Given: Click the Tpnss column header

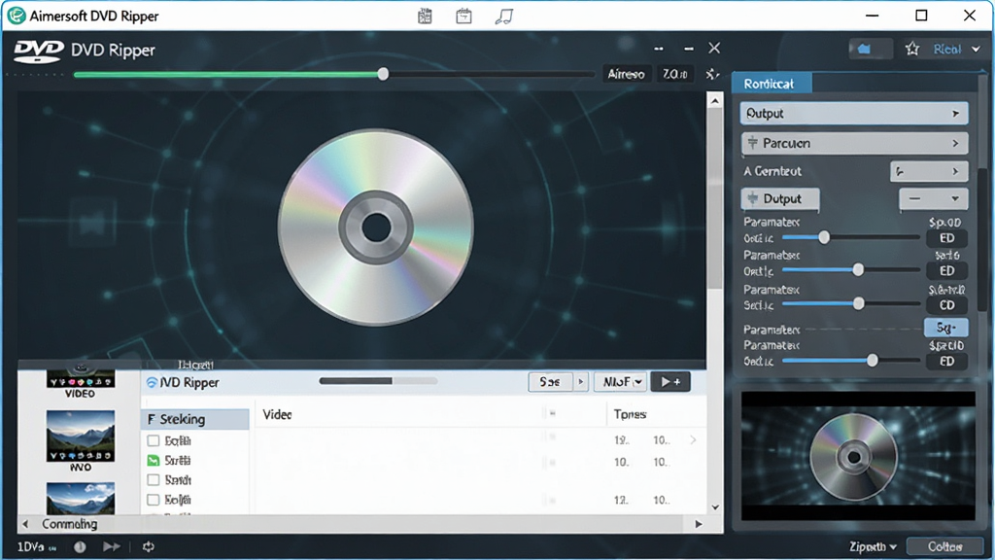Looking at the screenshot, I should [630, 414].
